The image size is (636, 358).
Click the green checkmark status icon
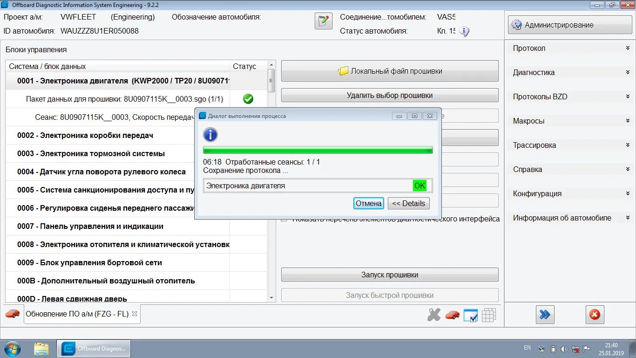click(248, 99)
